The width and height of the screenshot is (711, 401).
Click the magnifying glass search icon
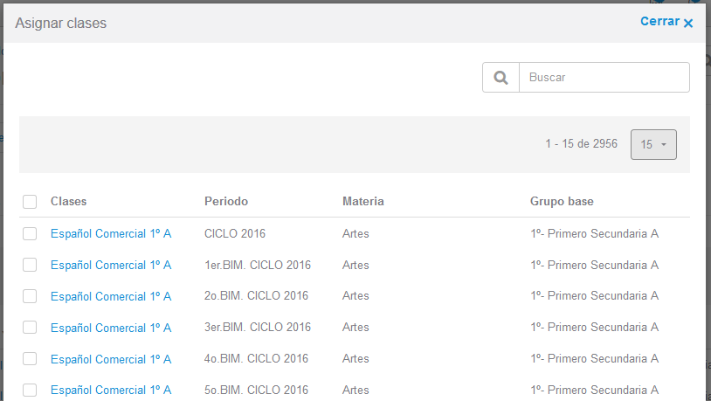click(500, 78)
